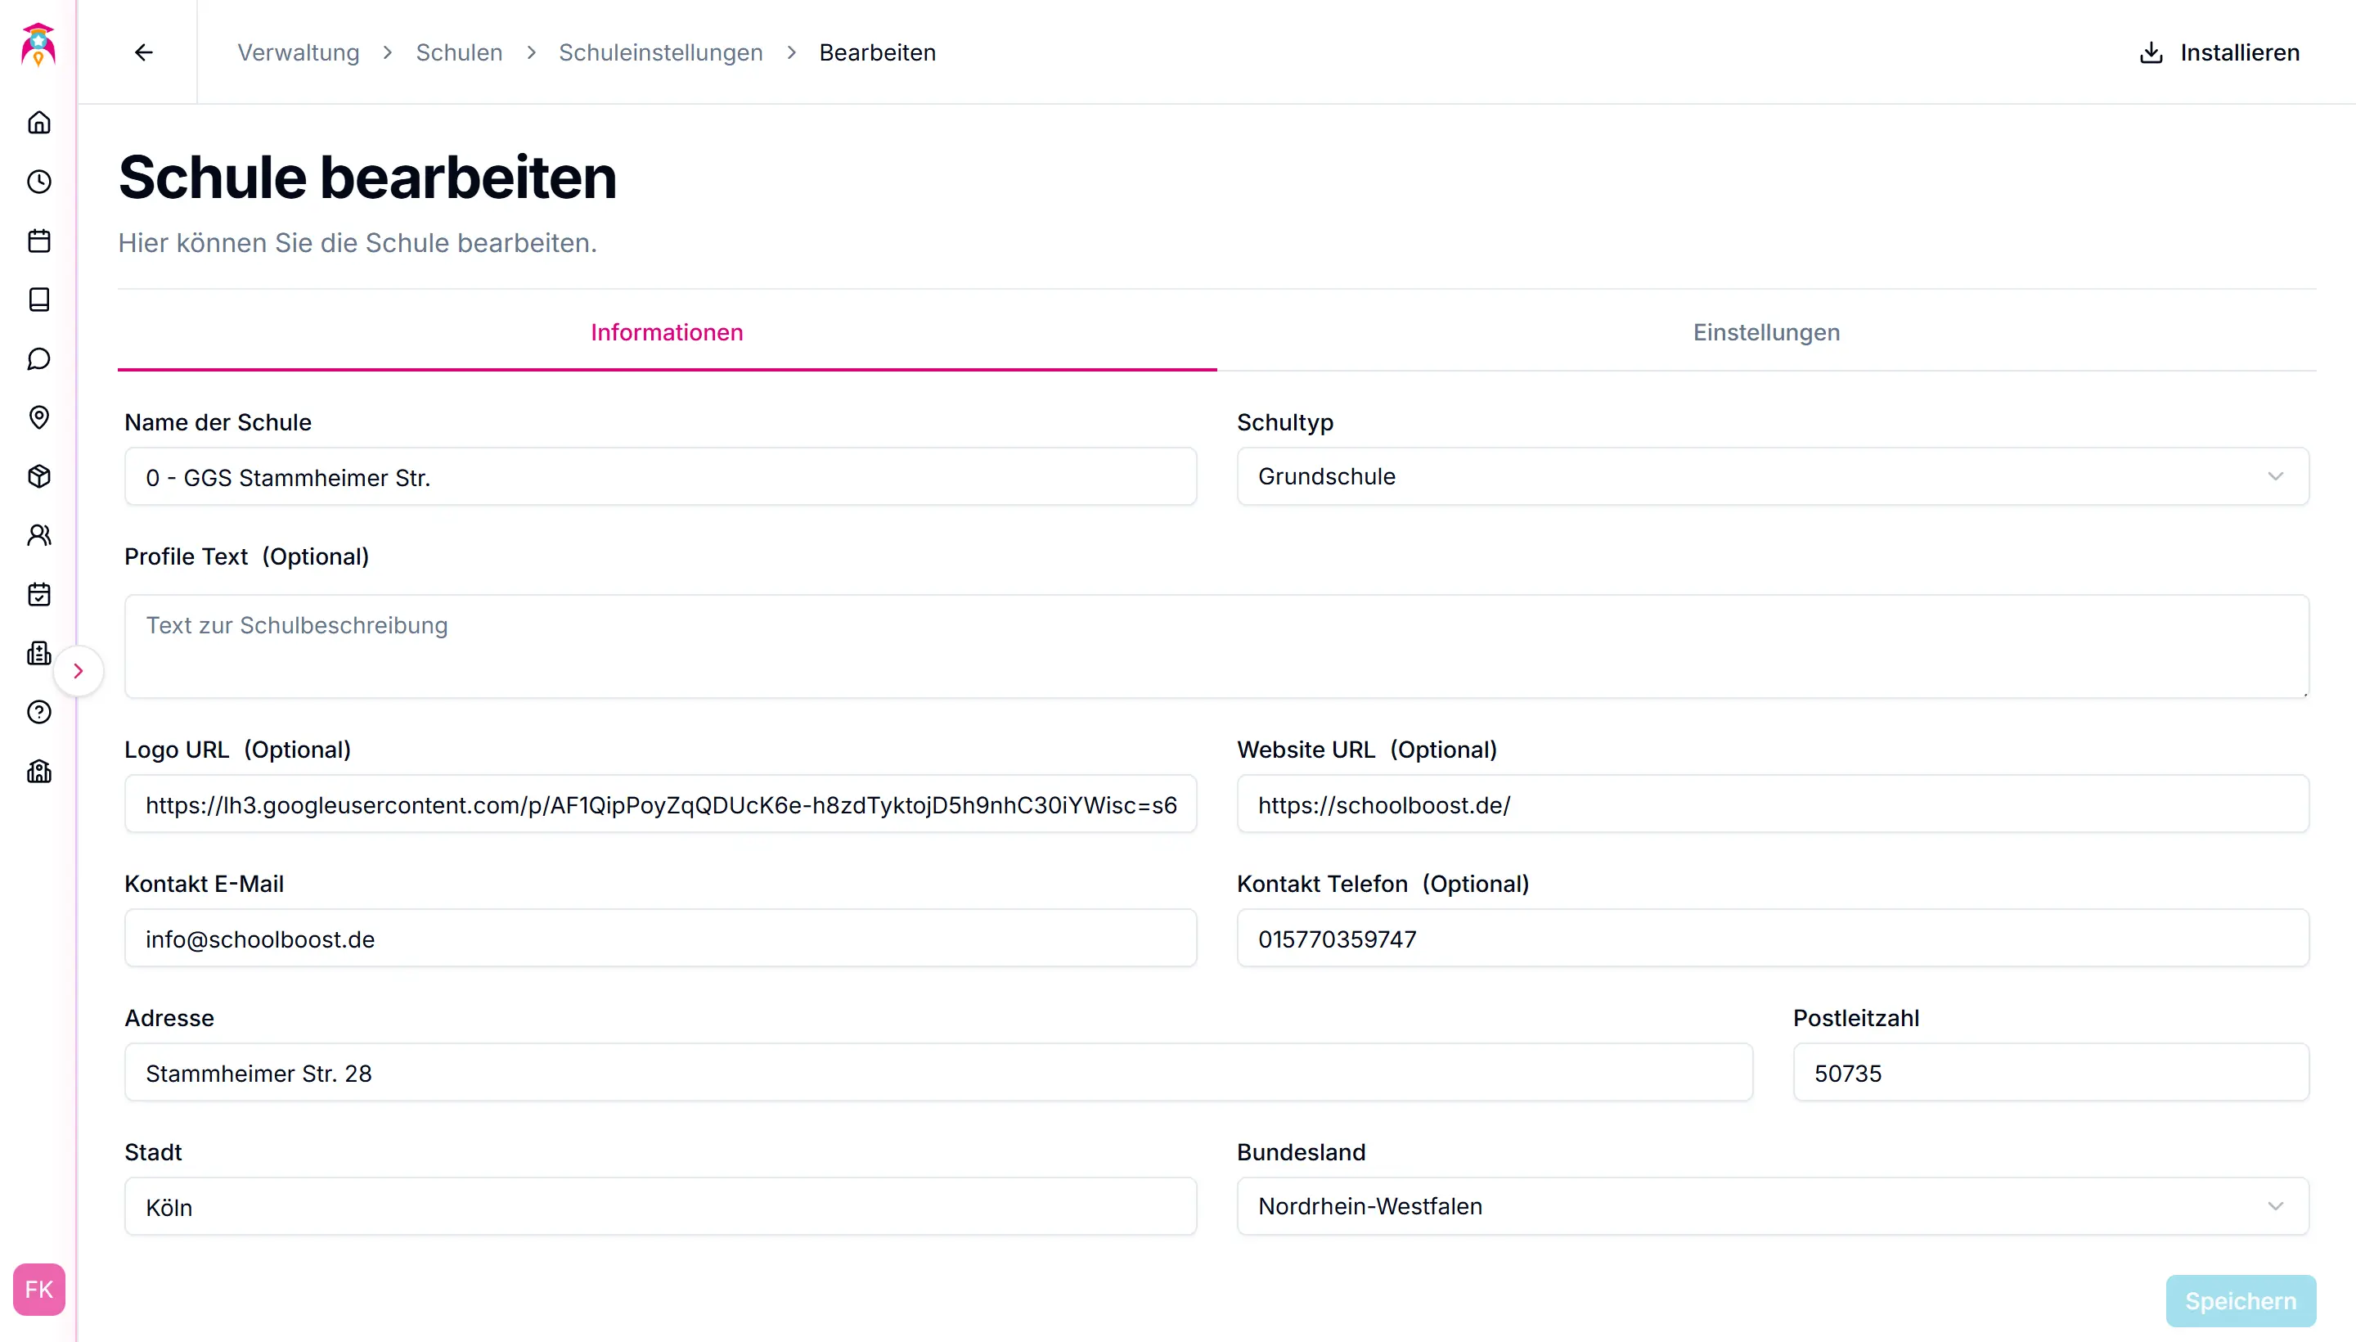Expand the sidebar with chevron toggle
2356x1342 pixels.
click(x=79, y=671)
